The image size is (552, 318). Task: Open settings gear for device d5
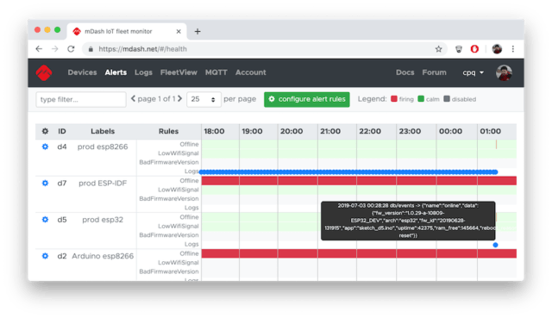point(45,220)
